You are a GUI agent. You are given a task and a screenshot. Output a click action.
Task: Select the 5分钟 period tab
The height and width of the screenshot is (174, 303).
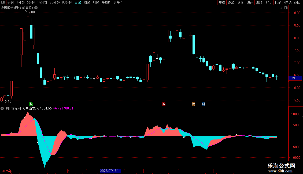coord(31,2)
